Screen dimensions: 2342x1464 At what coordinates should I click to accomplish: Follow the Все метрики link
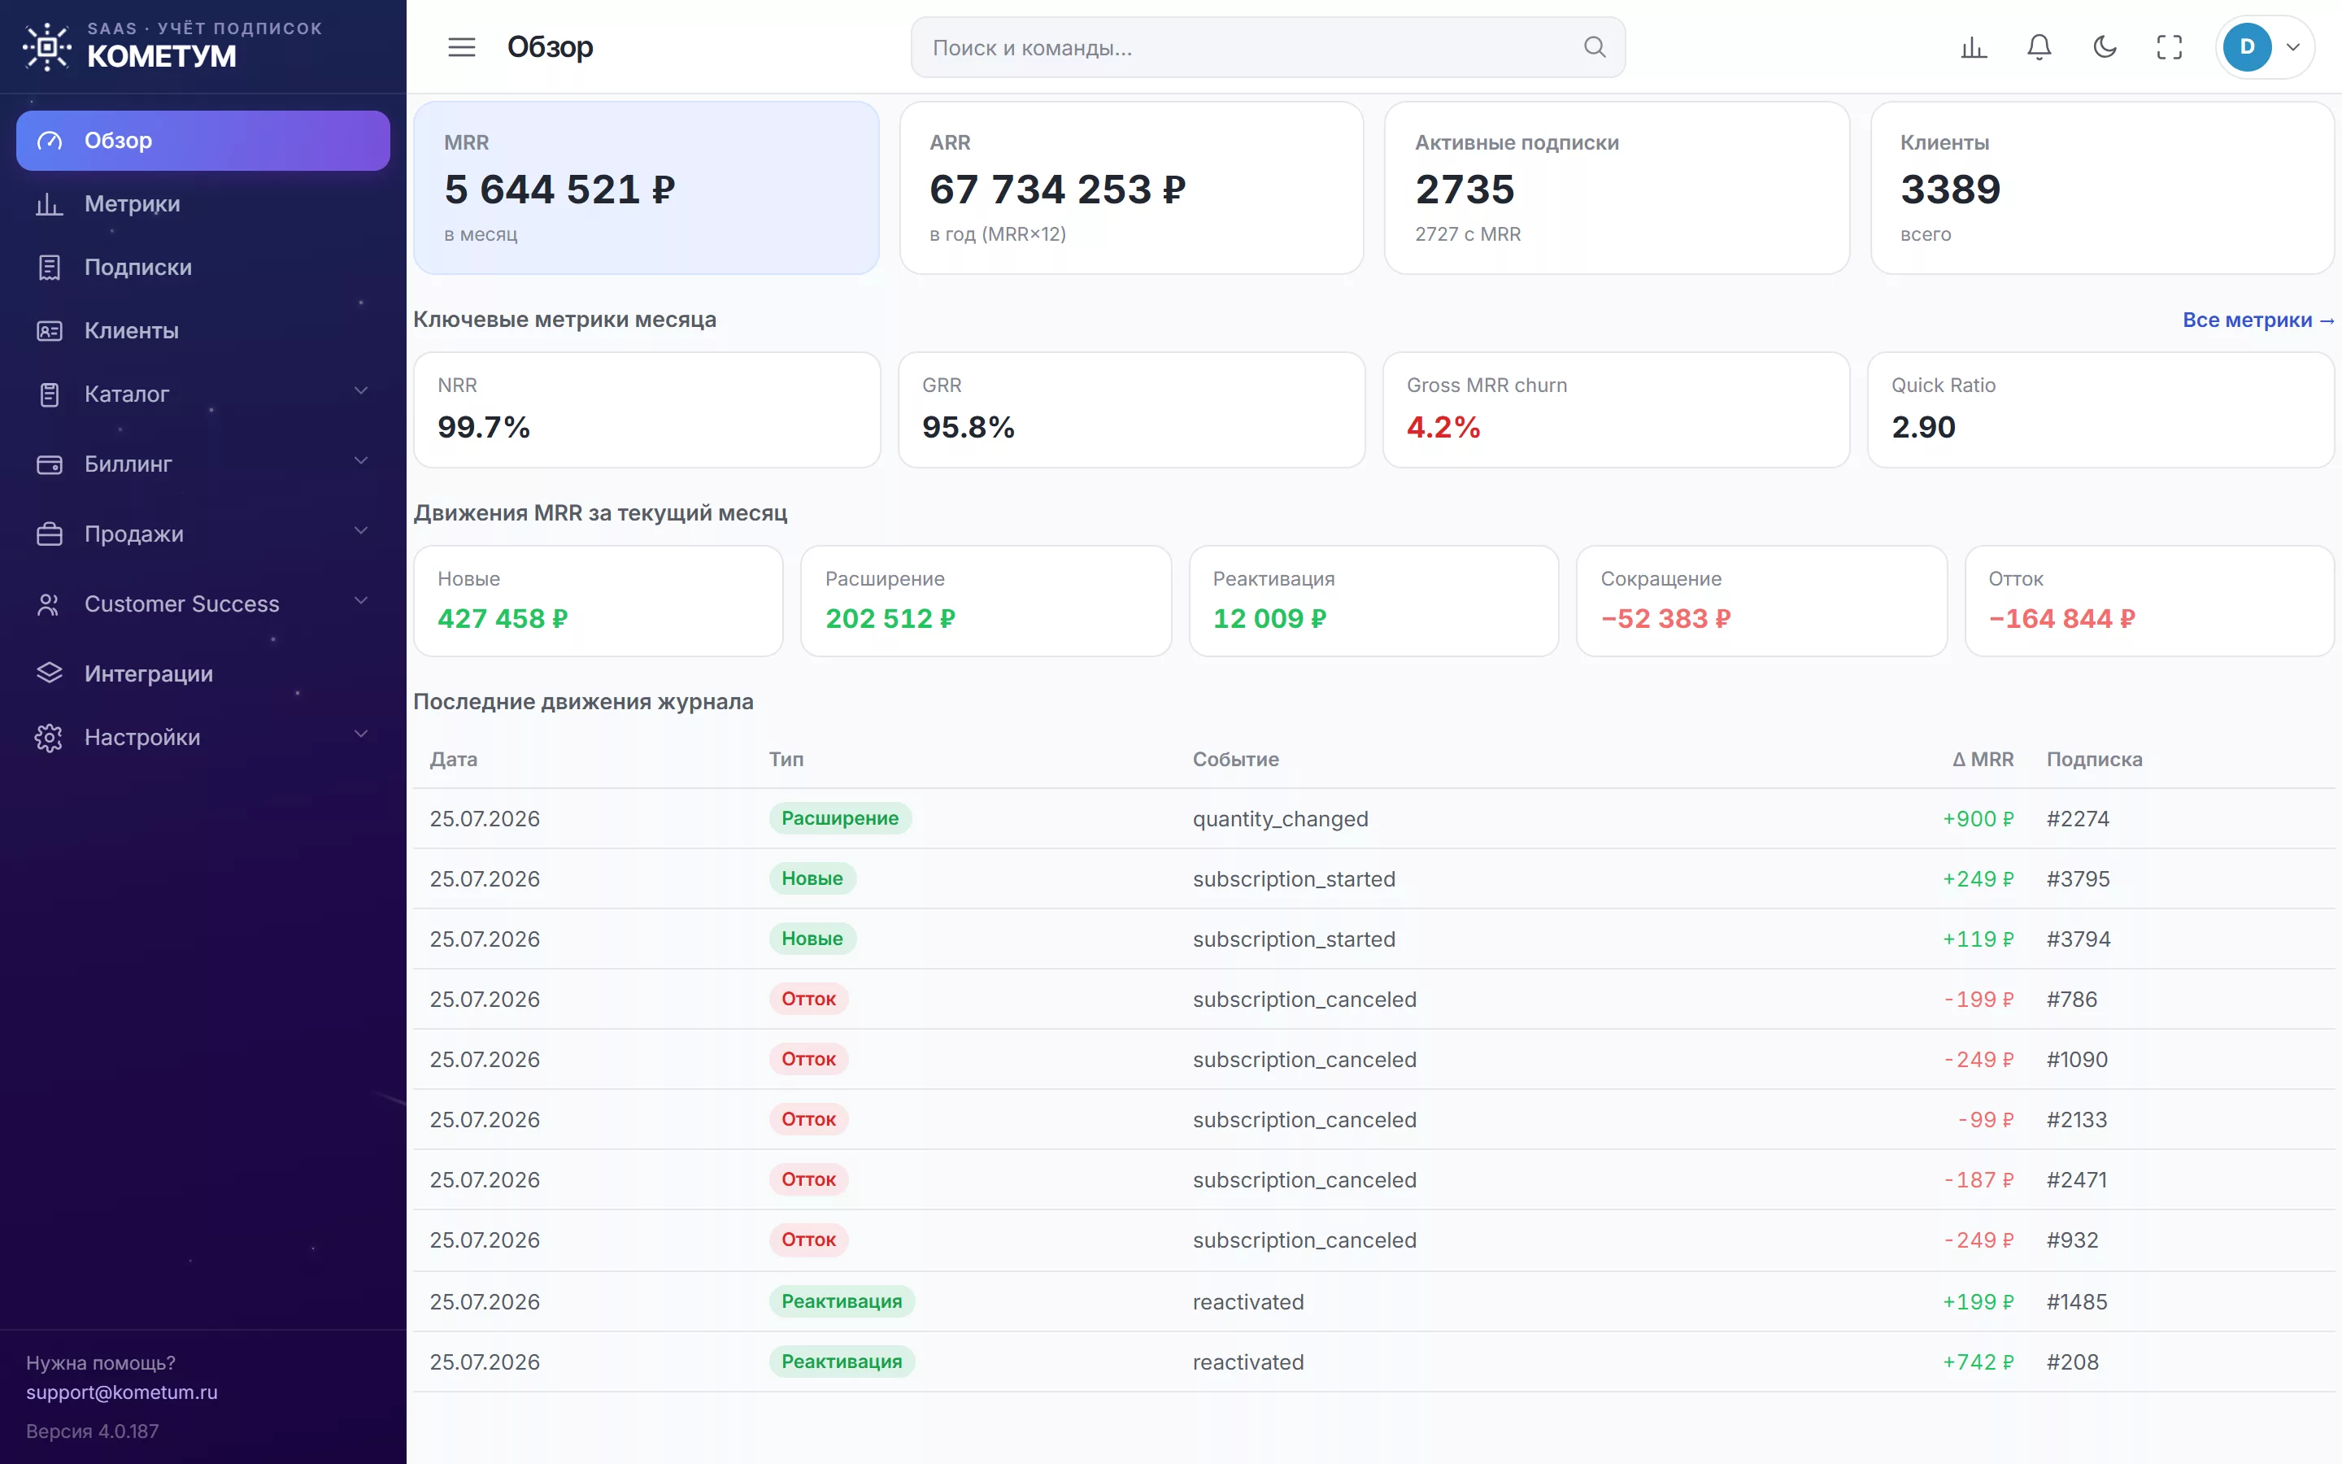click(2257, 320)
